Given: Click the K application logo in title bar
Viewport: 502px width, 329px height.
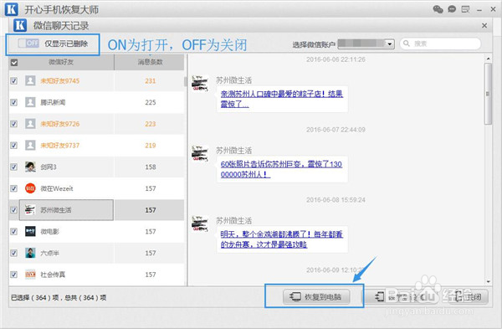Looking at the screenshot, I should (x=11, y=9).
